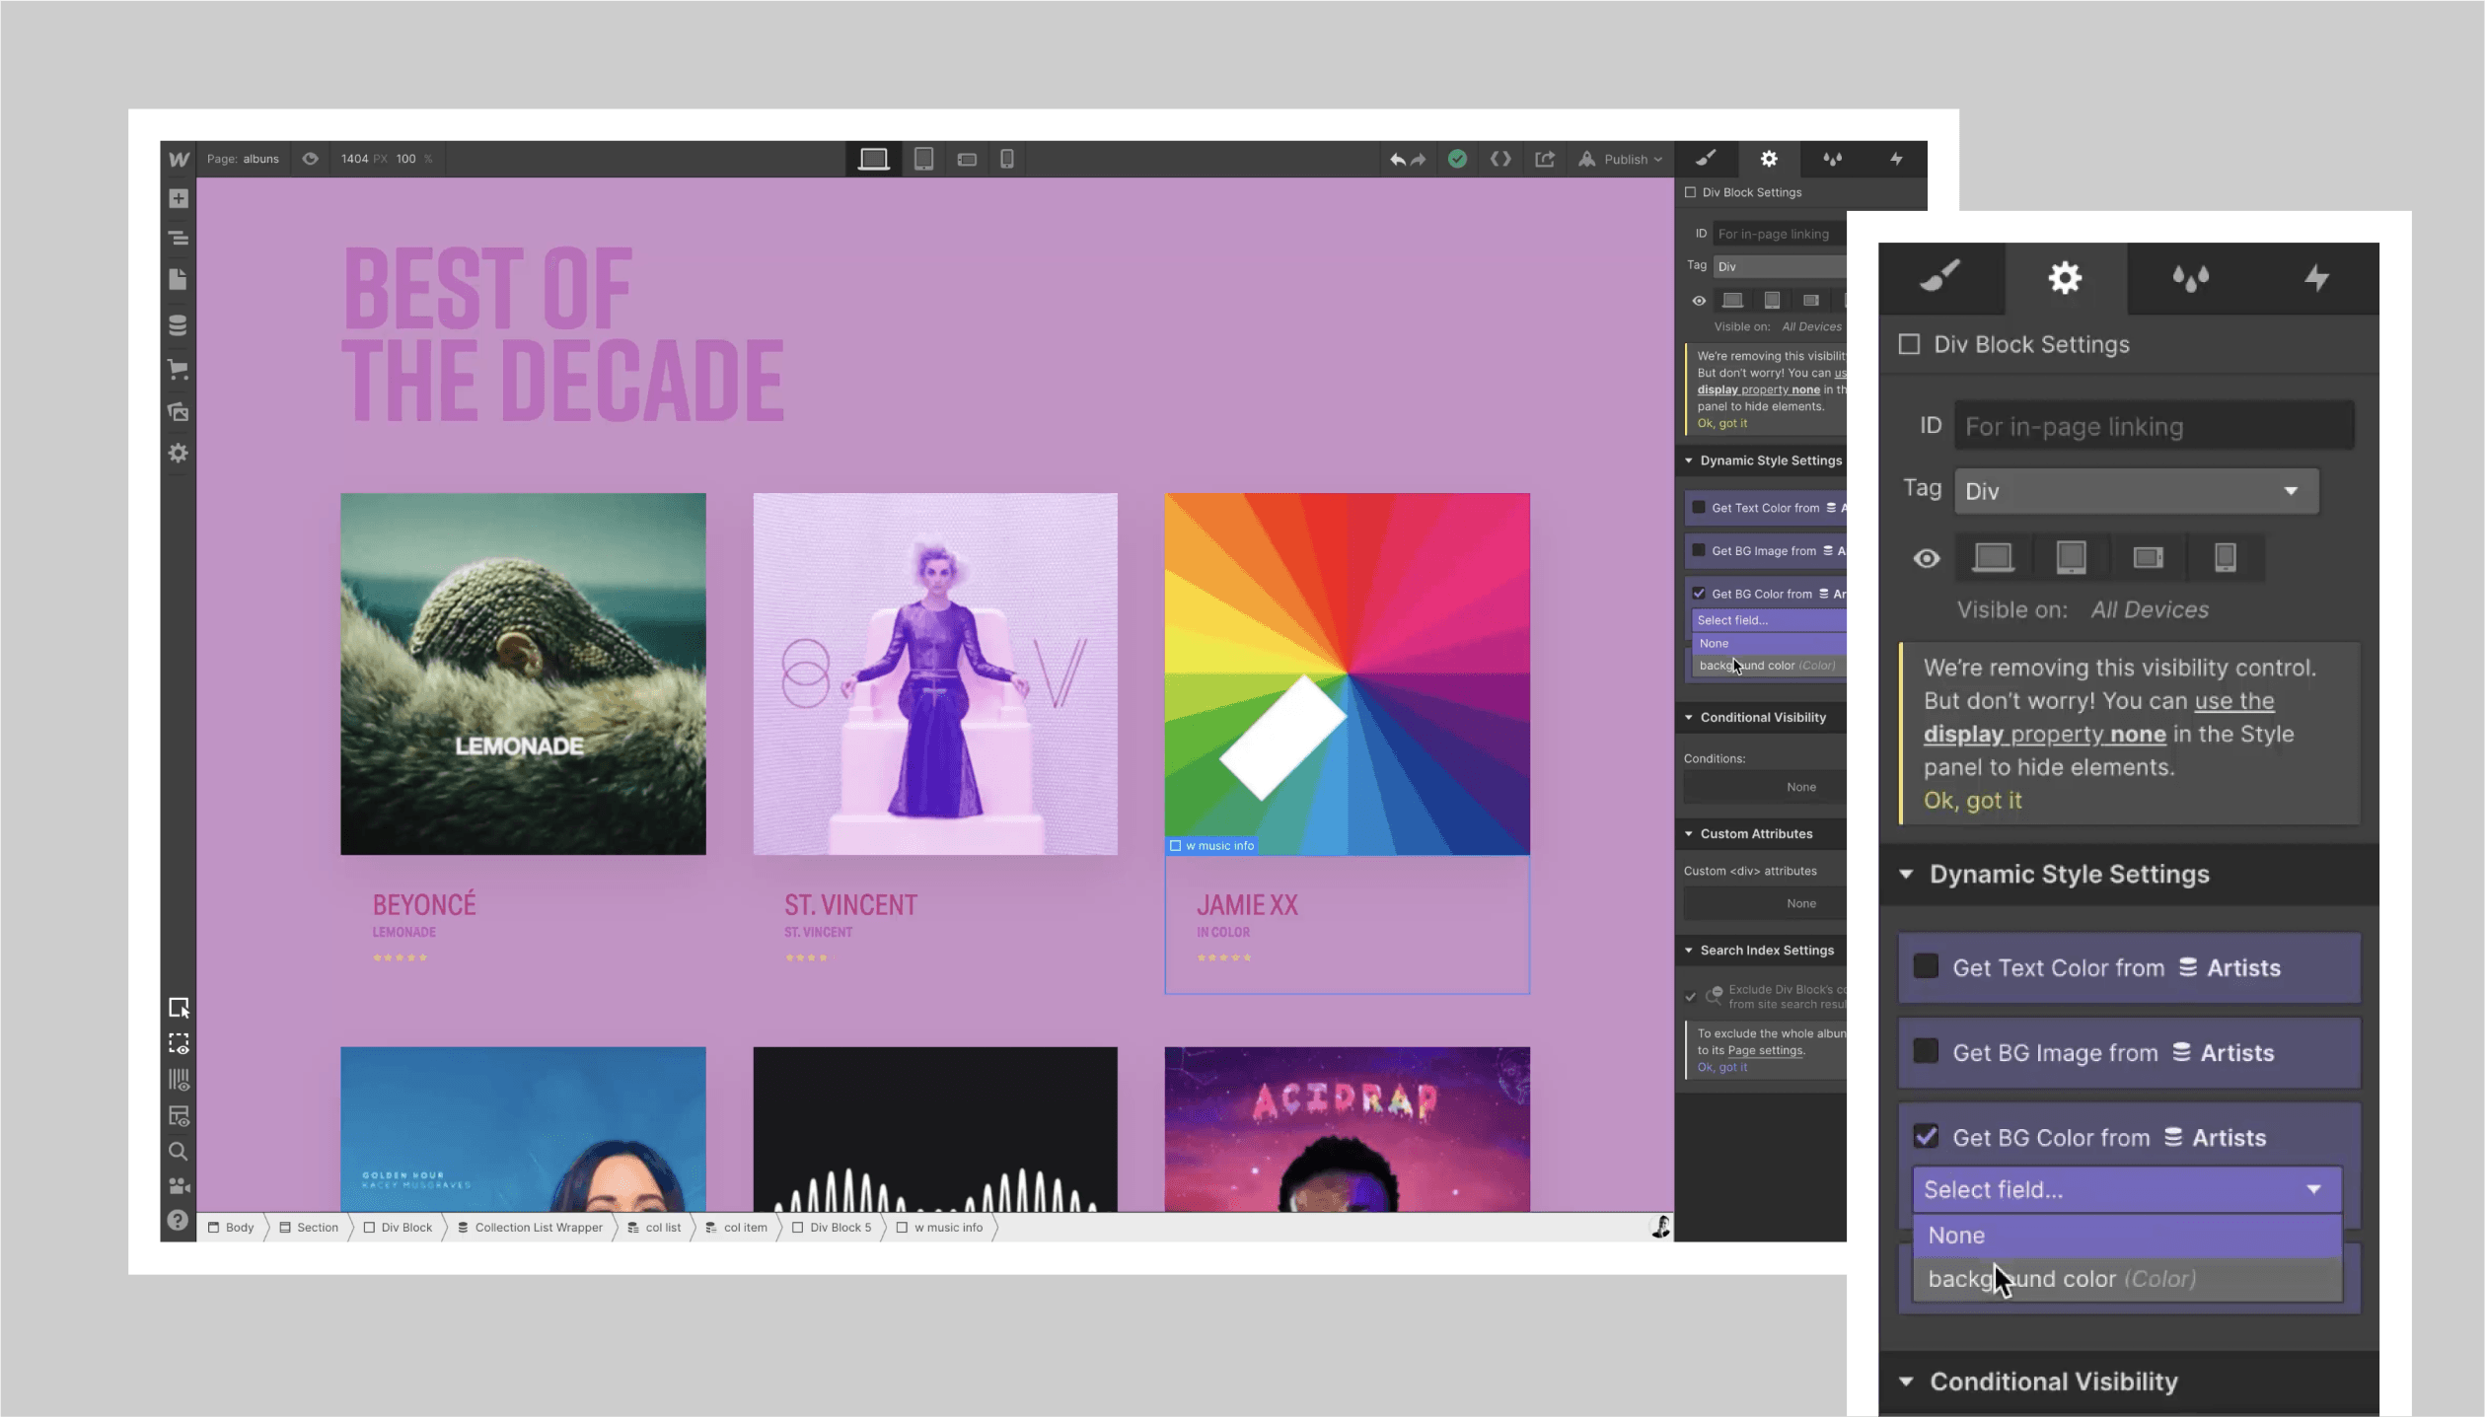The image size is (2485, 1417).
Task: Open the export code brackets icon
Action: [1500, 159]
